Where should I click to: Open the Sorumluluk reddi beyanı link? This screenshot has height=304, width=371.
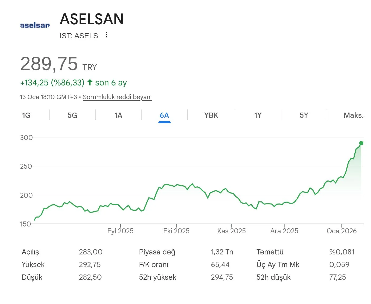pyautogui.click(x=117, y=97)
